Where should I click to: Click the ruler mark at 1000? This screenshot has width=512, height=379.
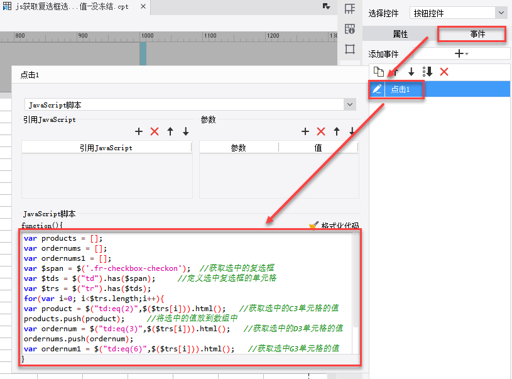pos(147,36)
